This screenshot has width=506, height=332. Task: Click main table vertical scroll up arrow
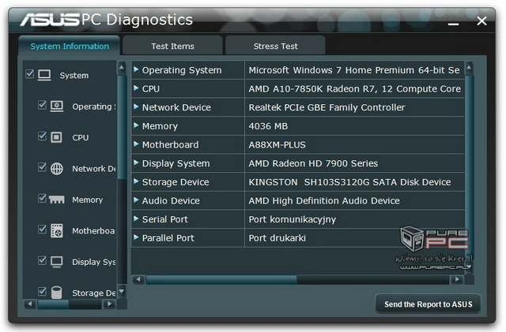pos(469,68)
